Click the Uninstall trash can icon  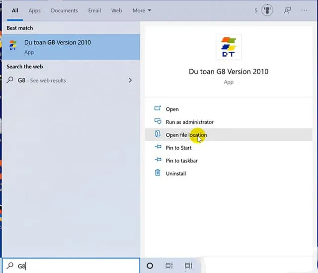click(x=158, y=173)
